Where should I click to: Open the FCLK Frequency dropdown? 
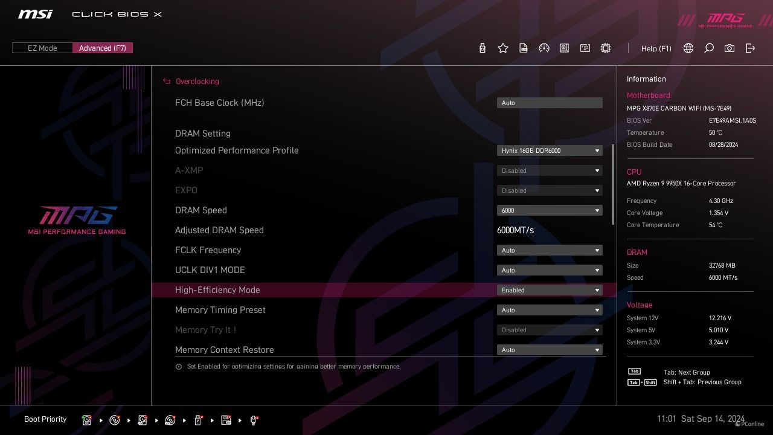[x=550, y=250]
